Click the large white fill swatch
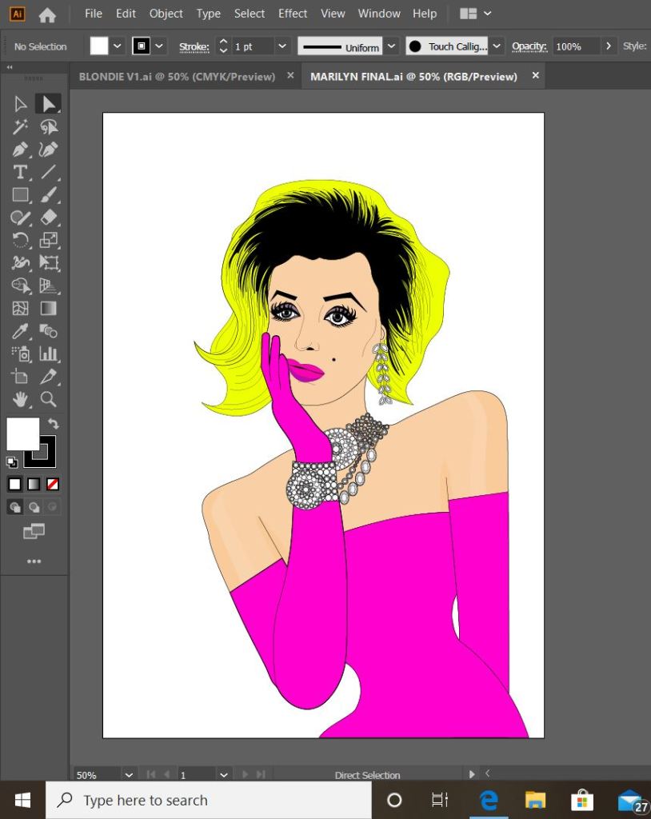 click(23, 434)
